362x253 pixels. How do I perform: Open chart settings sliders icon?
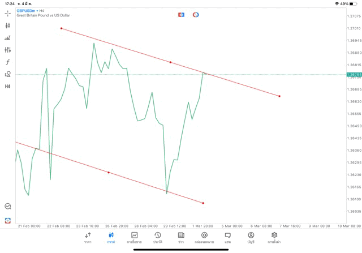tap(8, 50)
